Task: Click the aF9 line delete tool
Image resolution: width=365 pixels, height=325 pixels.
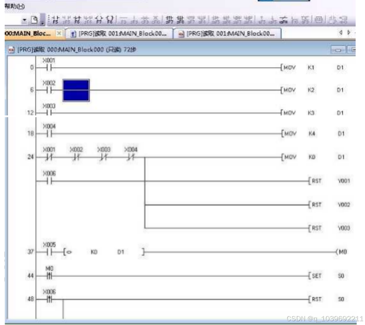Action: coord(305,20)
